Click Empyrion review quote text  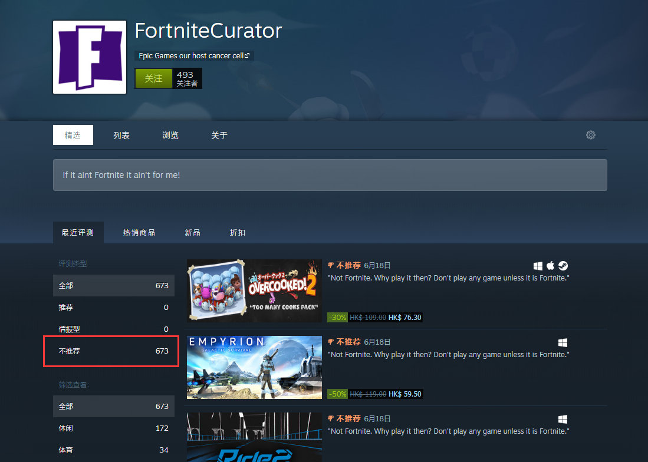pyautogui.click(x=448, y=354)
